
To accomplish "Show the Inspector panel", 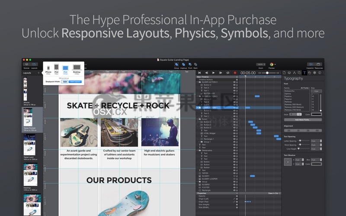I will click(x=311, y=64).
